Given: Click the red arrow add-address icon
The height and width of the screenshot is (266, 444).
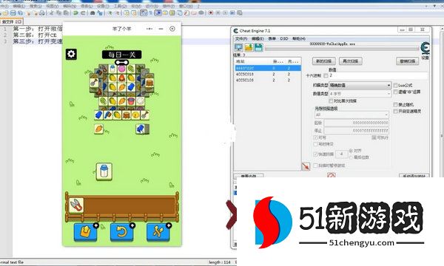Looking at the screenshot, I should coord(306,166).
